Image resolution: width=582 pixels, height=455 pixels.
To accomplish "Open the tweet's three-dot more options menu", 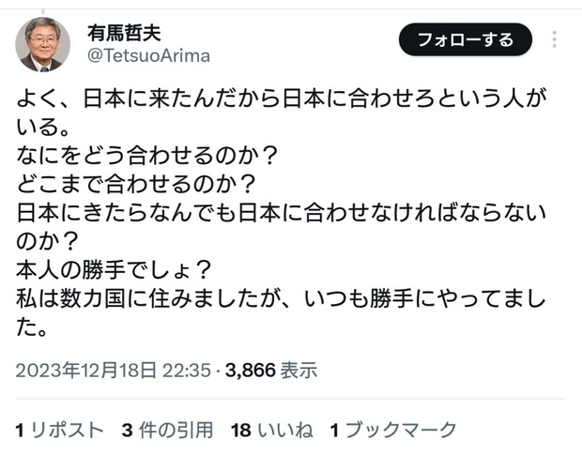I will [554, 39].
